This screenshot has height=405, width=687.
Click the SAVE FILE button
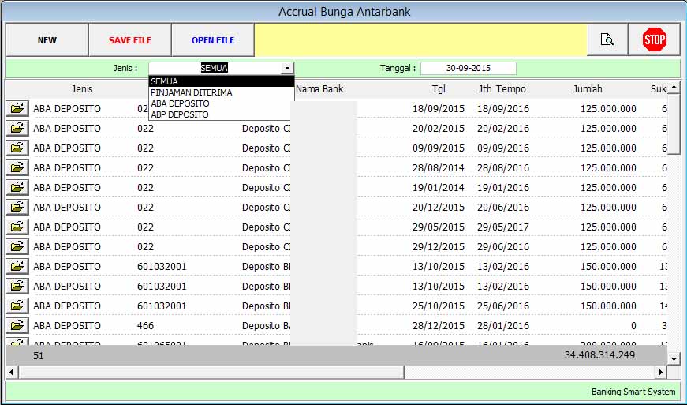pyautogui.click(x=129, y=40)
